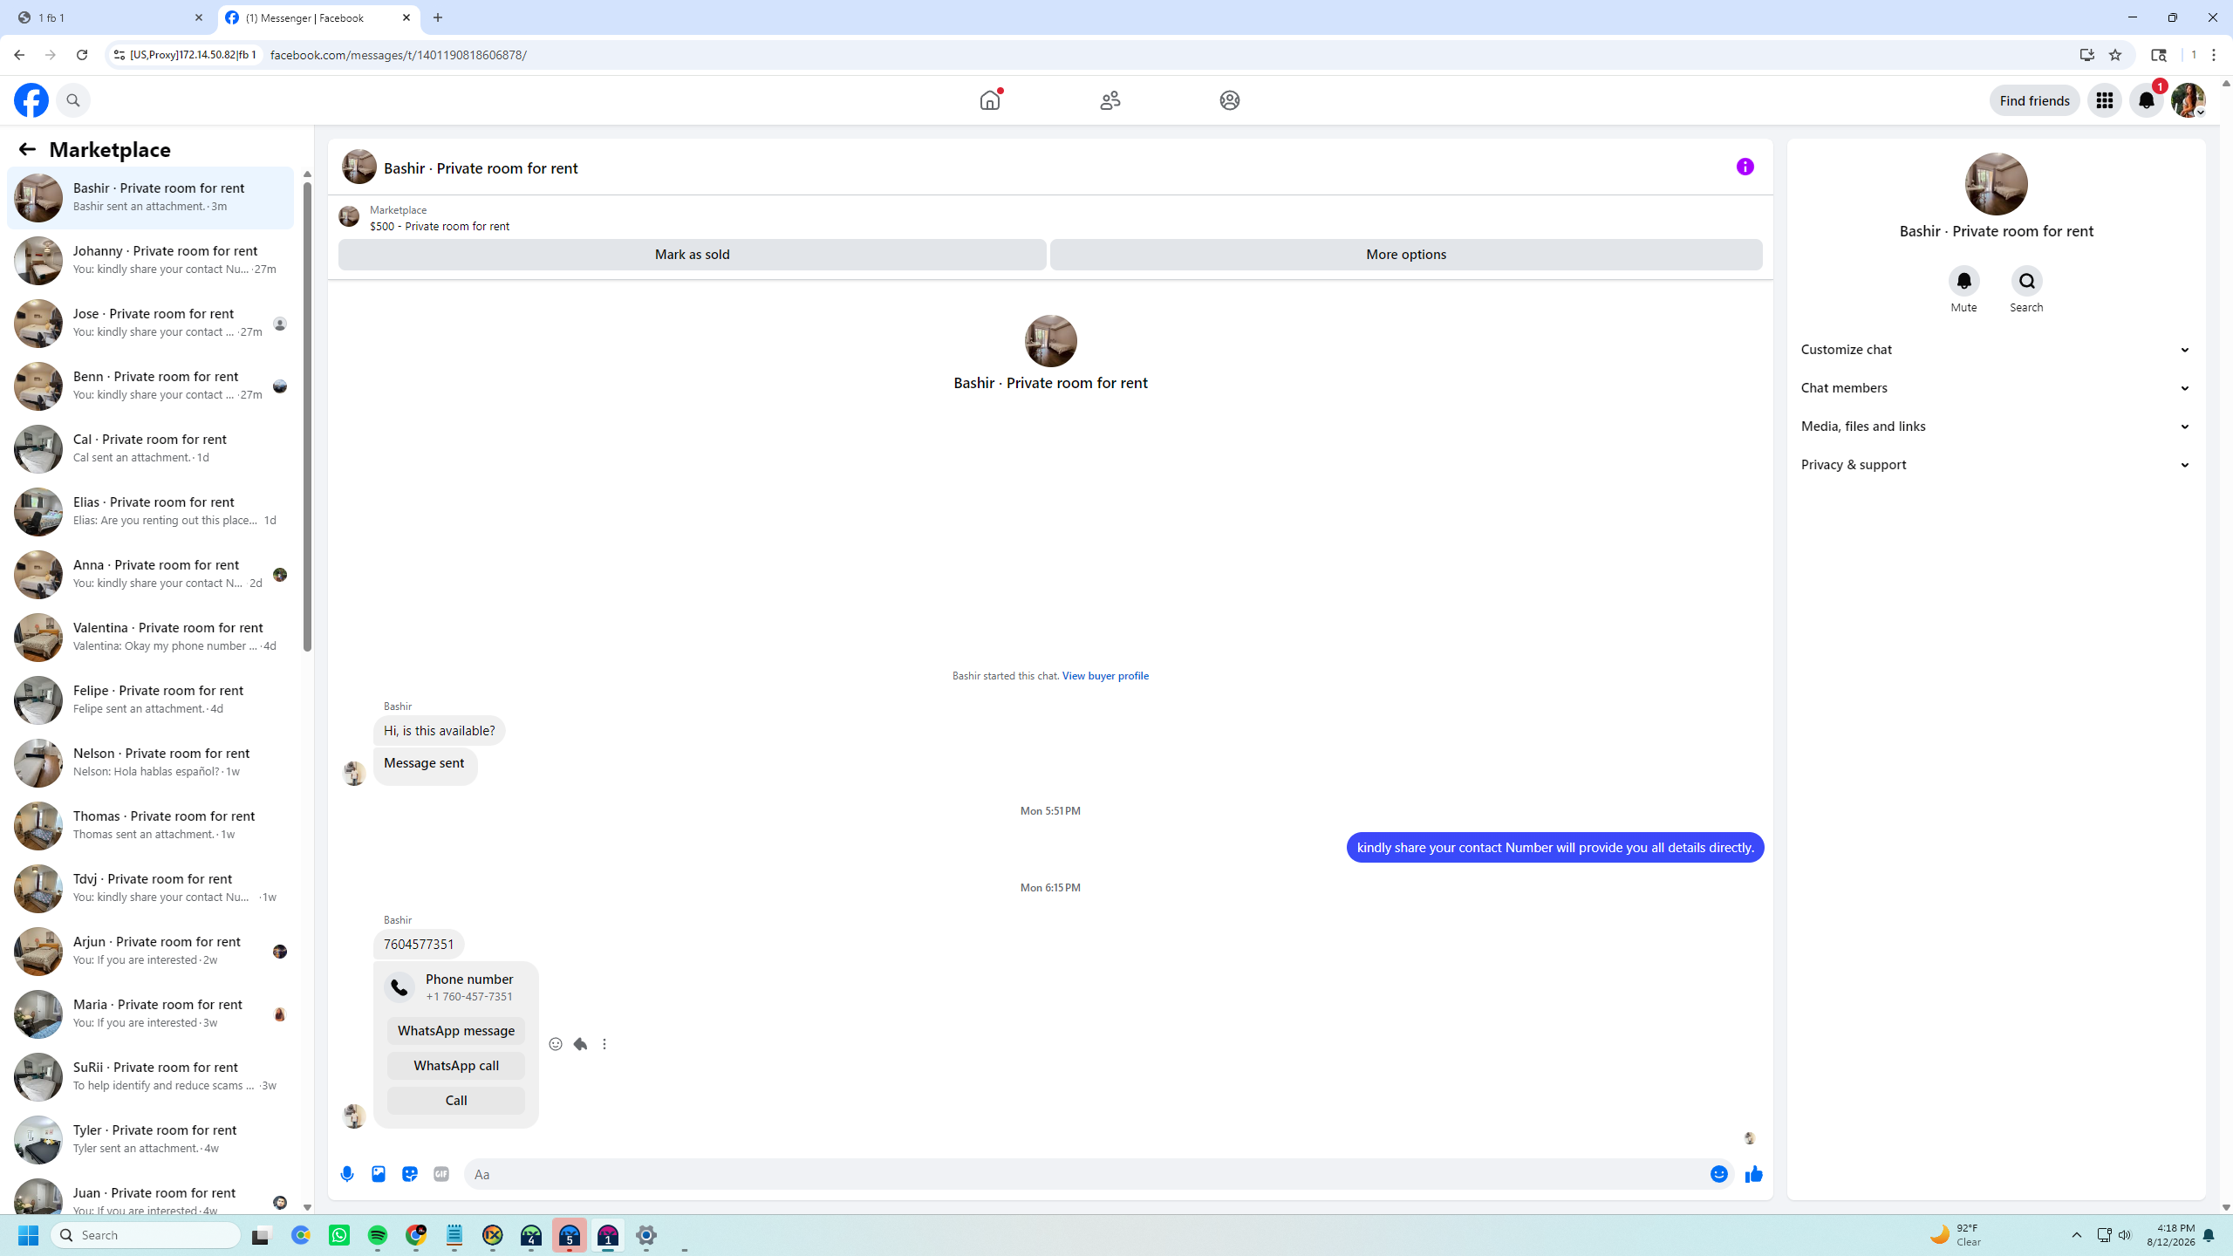The width and height of the screenshot is (2233, 1256).
Task: React to phone number message with emoji icon
Action: click(556, 1044)
